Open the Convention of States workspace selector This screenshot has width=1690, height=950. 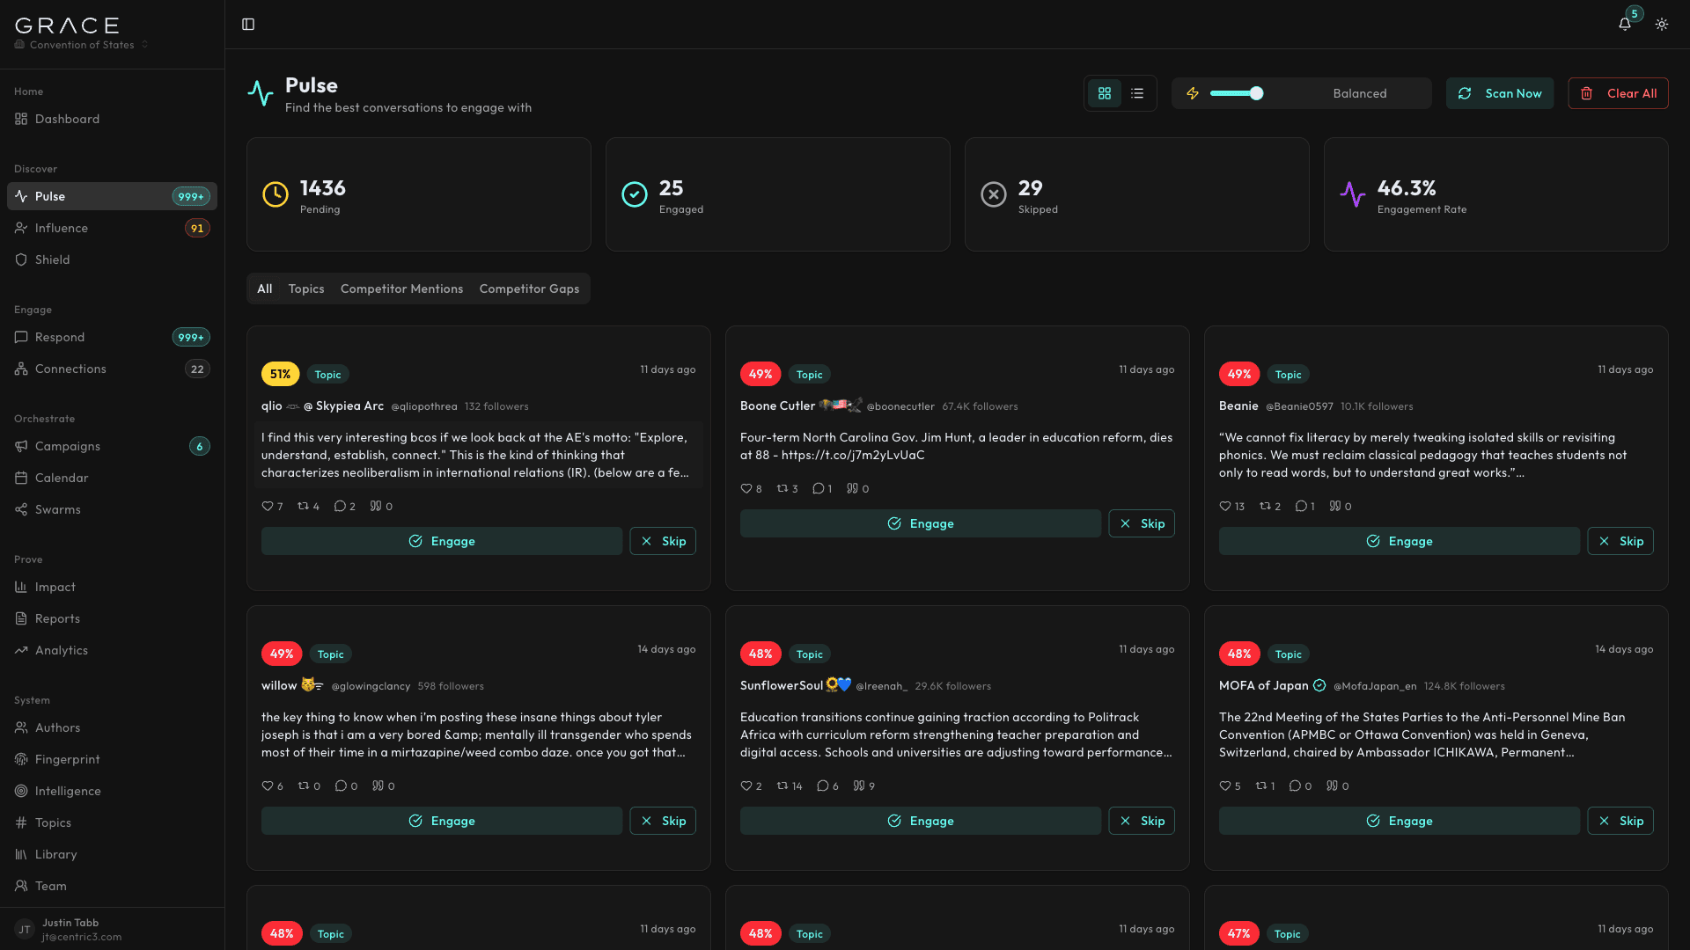pos(80,44)
